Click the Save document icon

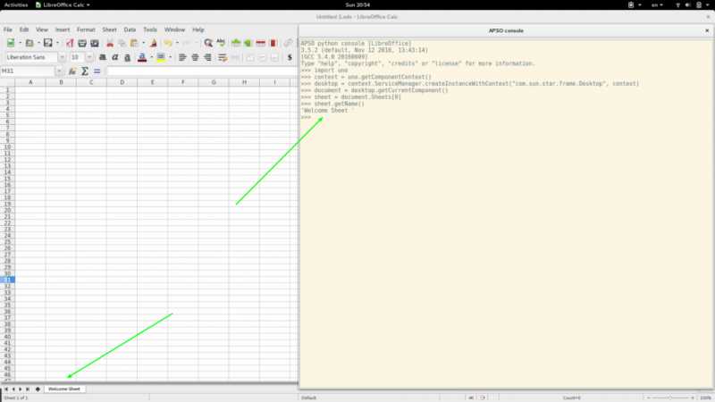[x=48, y=43]
